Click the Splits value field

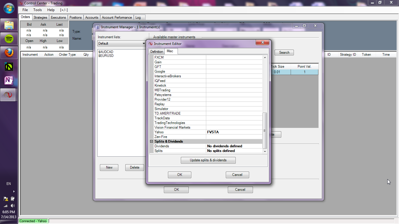(234, 151)
